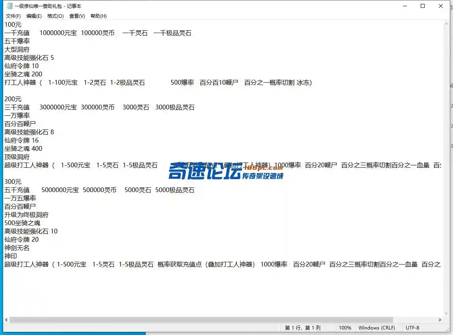Click the Windows (CRLF) status entry
Viewport: 453px width, 335px height.
377,328
